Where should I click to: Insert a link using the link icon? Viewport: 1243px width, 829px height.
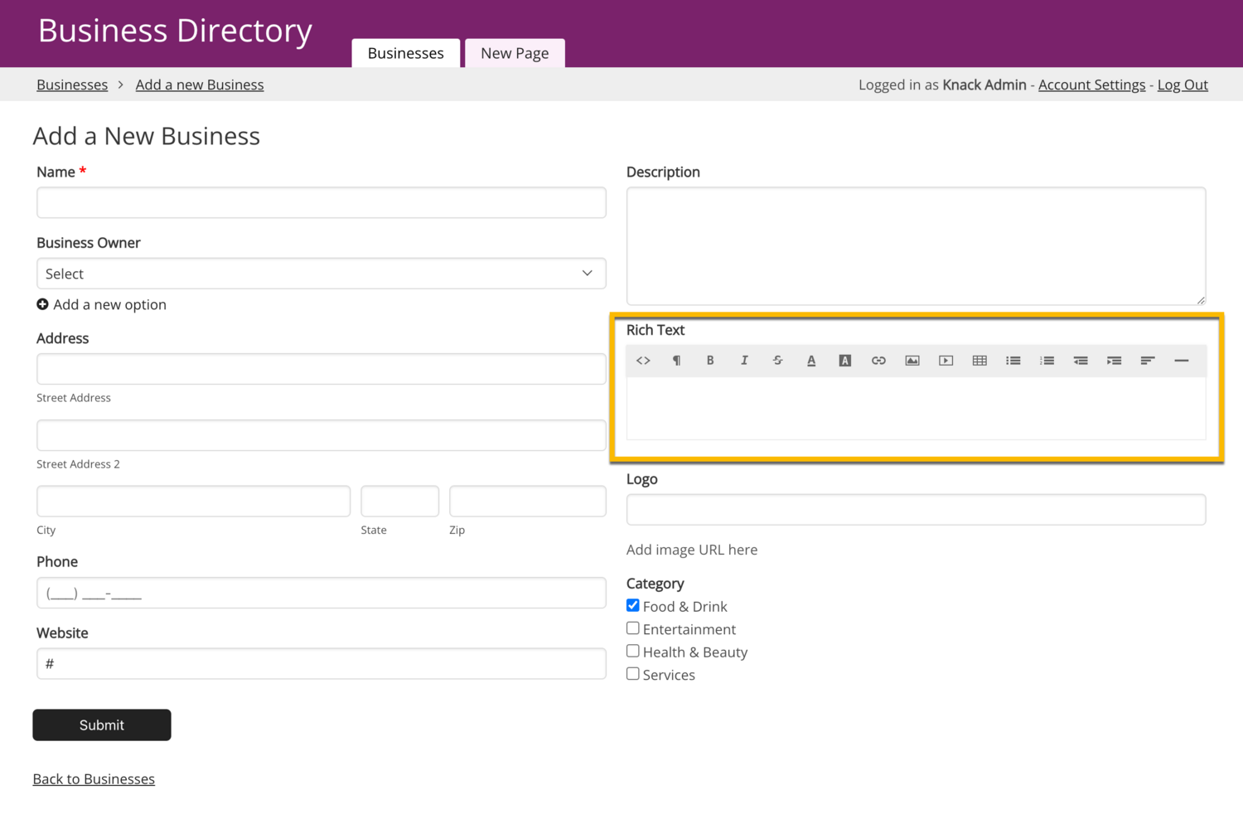[878, 361]
